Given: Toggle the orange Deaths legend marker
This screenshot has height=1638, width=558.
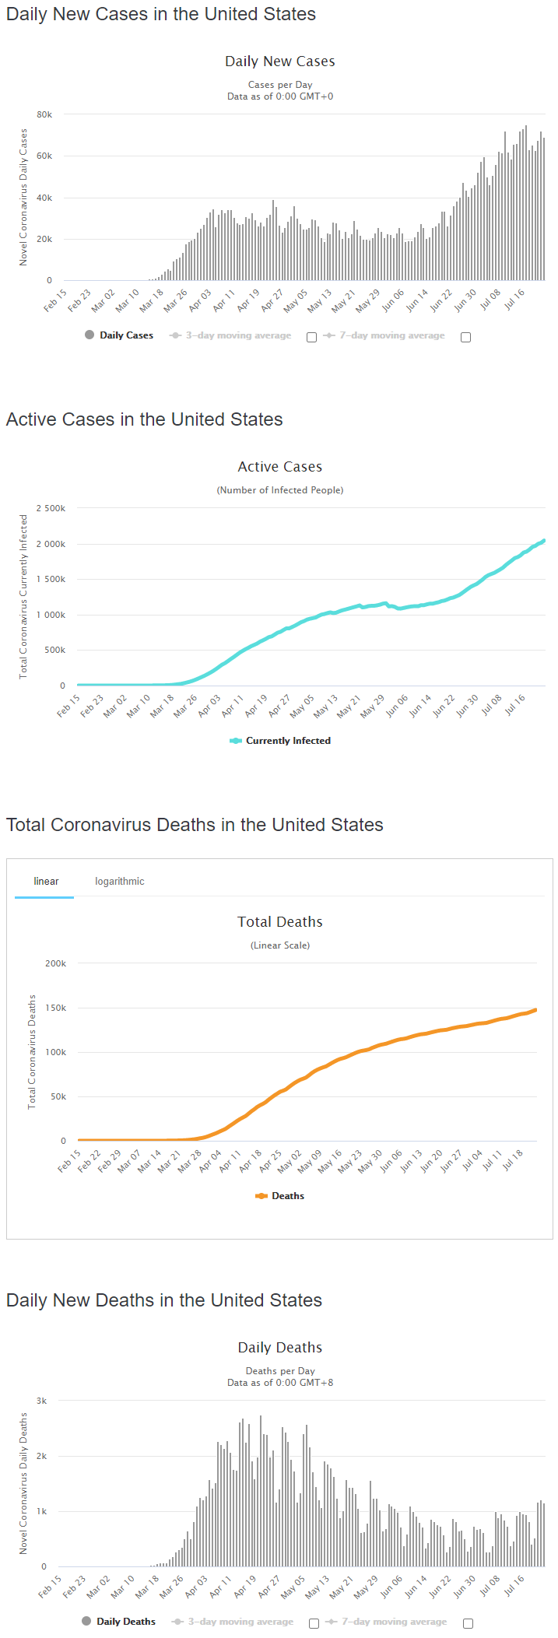Looking at the screenshot, I should coord(261,1196).
